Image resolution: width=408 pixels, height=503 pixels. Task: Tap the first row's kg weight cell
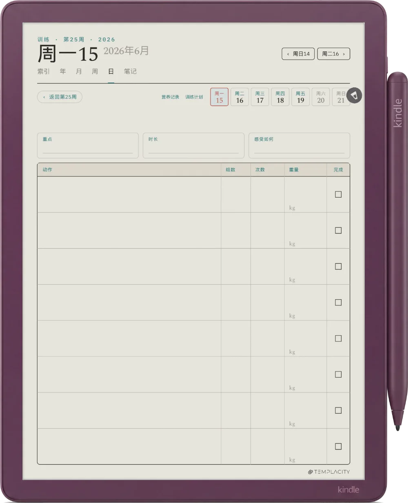tap(306, 194)
